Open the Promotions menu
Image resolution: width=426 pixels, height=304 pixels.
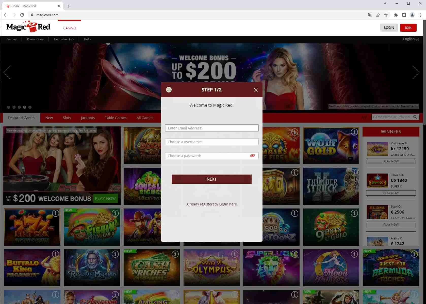click(x=35, y=39)
